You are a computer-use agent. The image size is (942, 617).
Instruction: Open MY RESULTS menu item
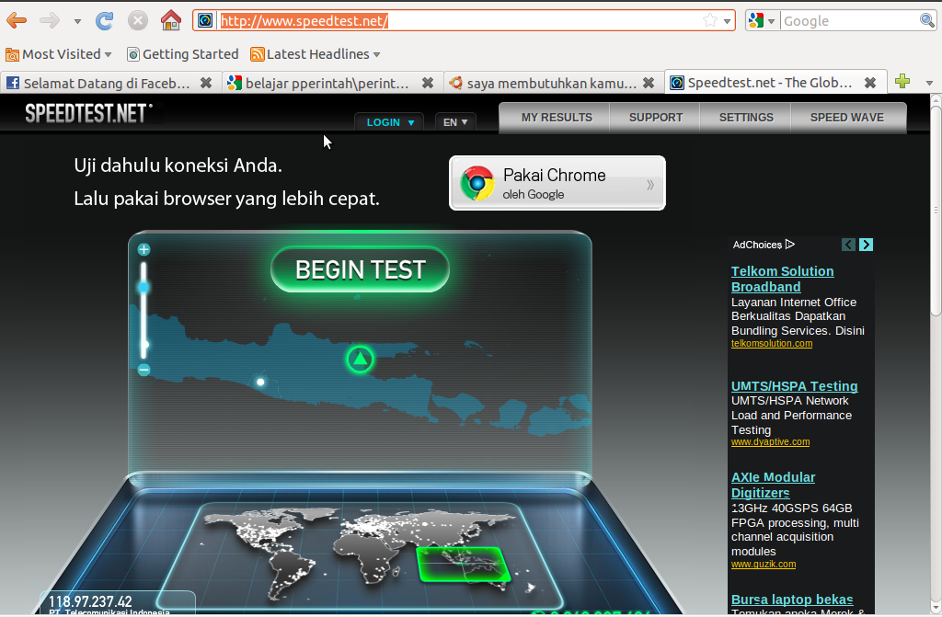tap(557, 118)
